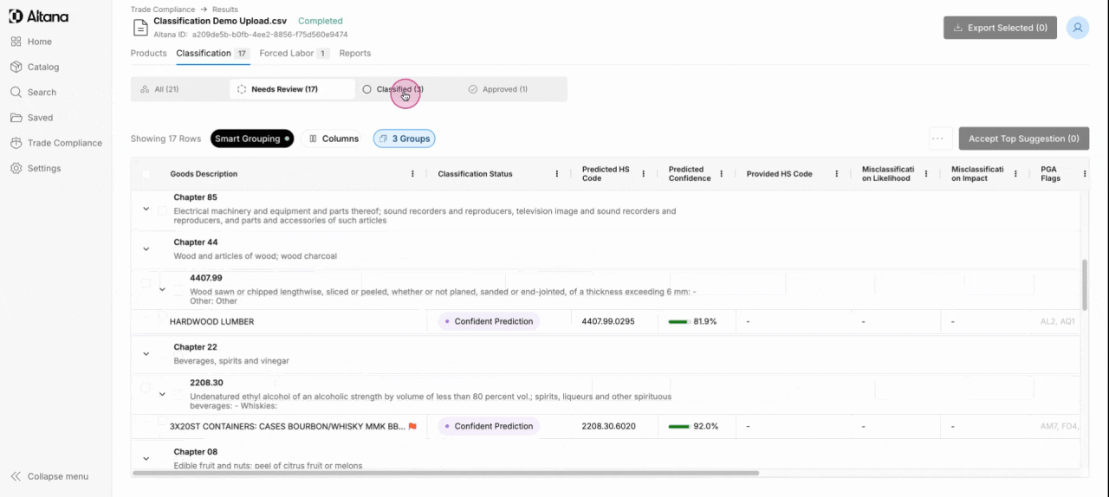This screenshot has height=497, width=1109.
Task: Click Accept Top Suggestion button
Action: coord(1023,139)
